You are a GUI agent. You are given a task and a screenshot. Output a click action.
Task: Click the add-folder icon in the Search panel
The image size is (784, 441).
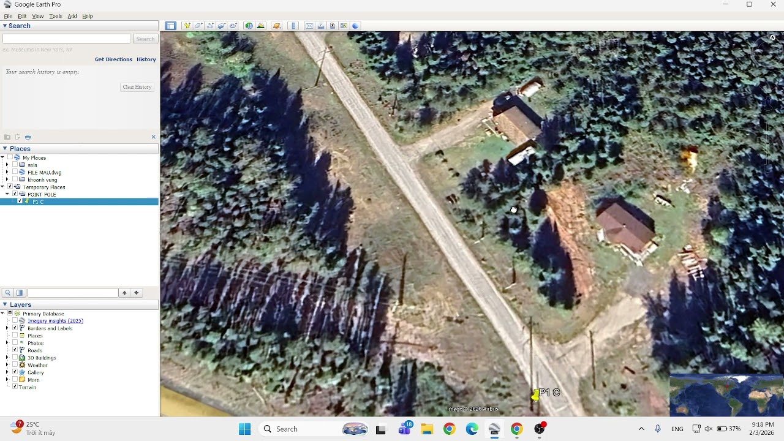point(7,137)
